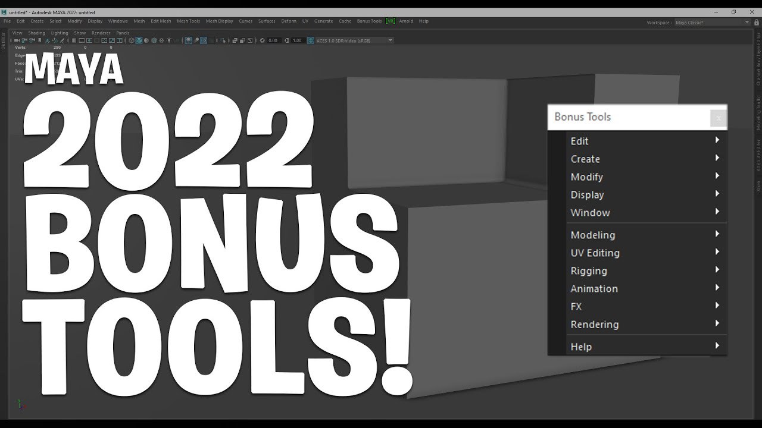Open the ACES 1.0 SDR-video dropdown

pyautogui.click(x=354, y=40)
